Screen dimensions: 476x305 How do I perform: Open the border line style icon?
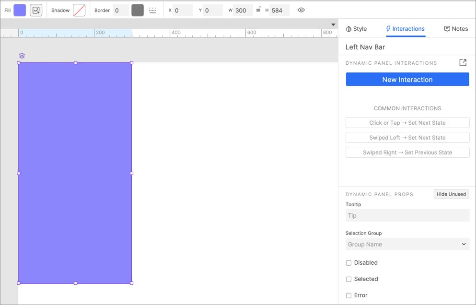coord(152,10)
